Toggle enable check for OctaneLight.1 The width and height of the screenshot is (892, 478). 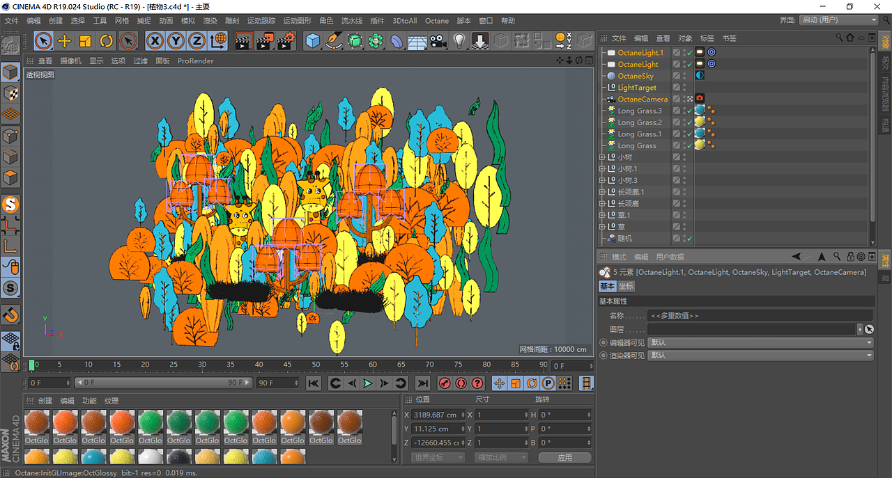click(x=689, y=52)
